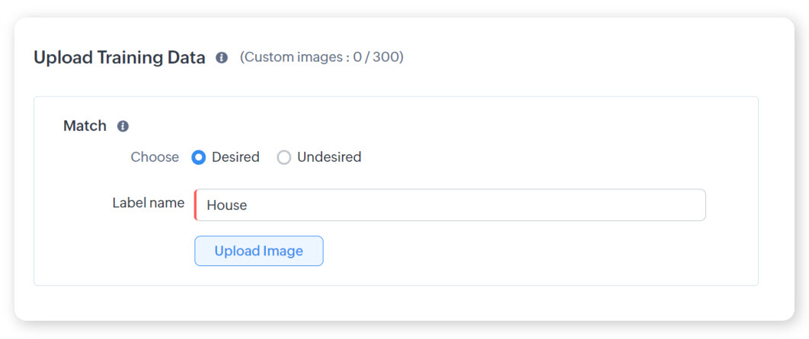Screen dimensions: 809x339
Task: Click the "Upload" word on the blue button
Action: [236, 251]
